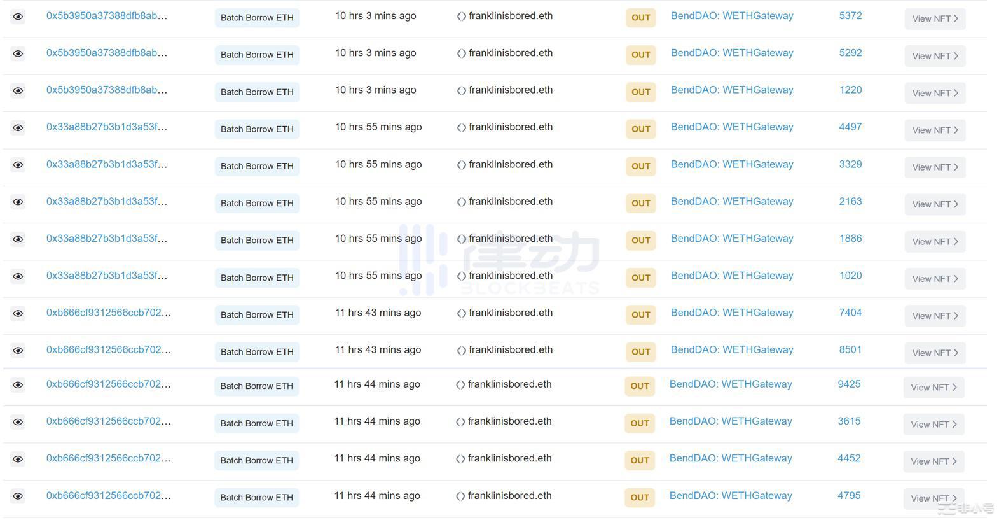Click the eye icon in token 7404 row
Image resolution: width=999 pixels, height=520 pixels.
pos(18,313)
